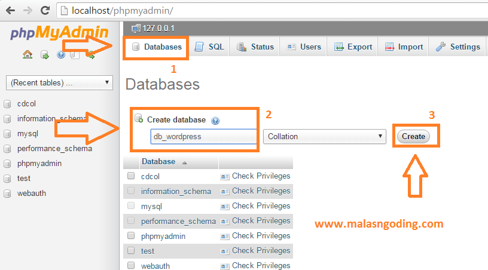Open test in the database table
This screenshot has height=270, width=488.
[x=148, y=251]
